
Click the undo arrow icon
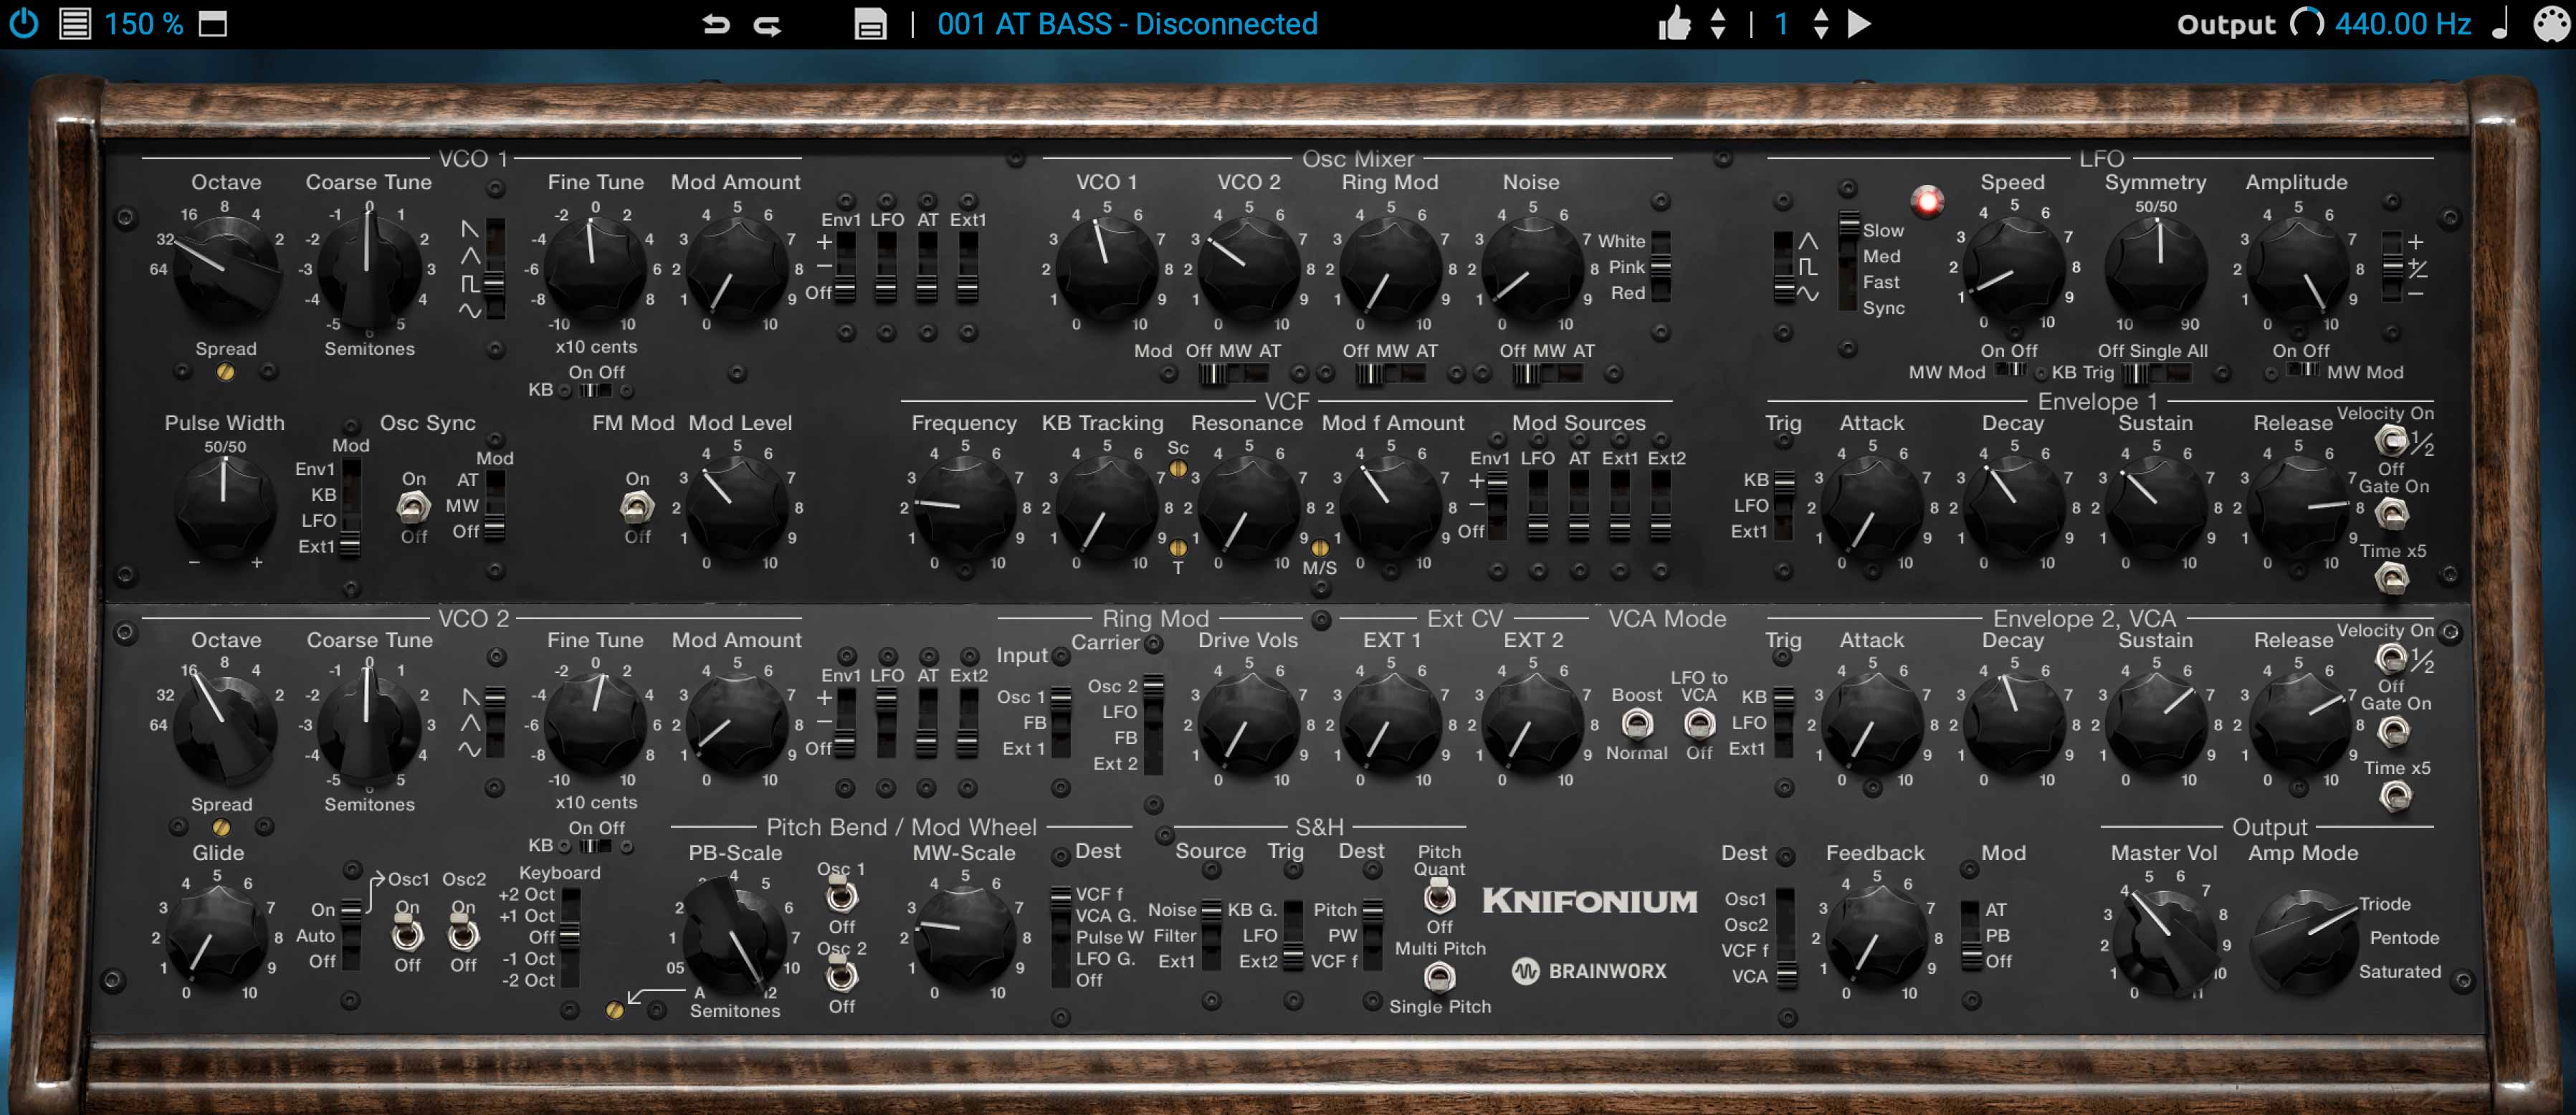(x=716, y=23)
